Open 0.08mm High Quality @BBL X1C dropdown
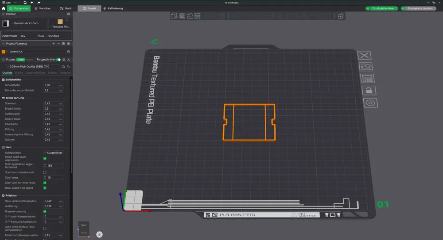 33,67
